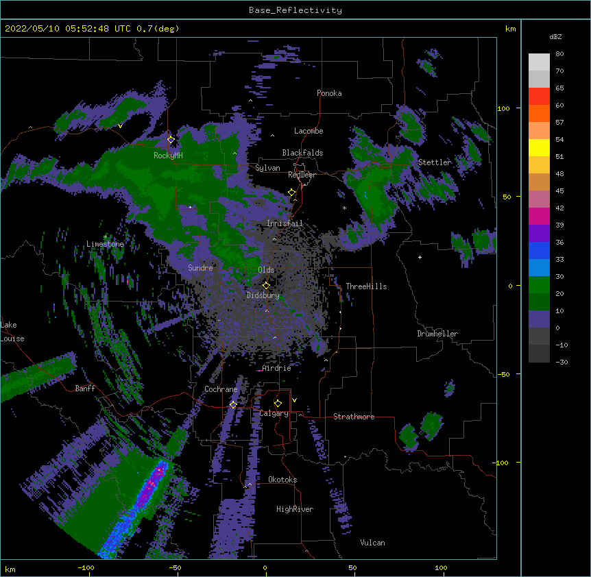Click the Airdrie city label

(x=276, y=368)
